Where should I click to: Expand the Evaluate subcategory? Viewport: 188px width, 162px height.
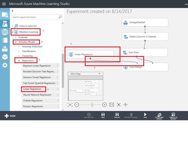pyautogui.click(x=16, y=37)
